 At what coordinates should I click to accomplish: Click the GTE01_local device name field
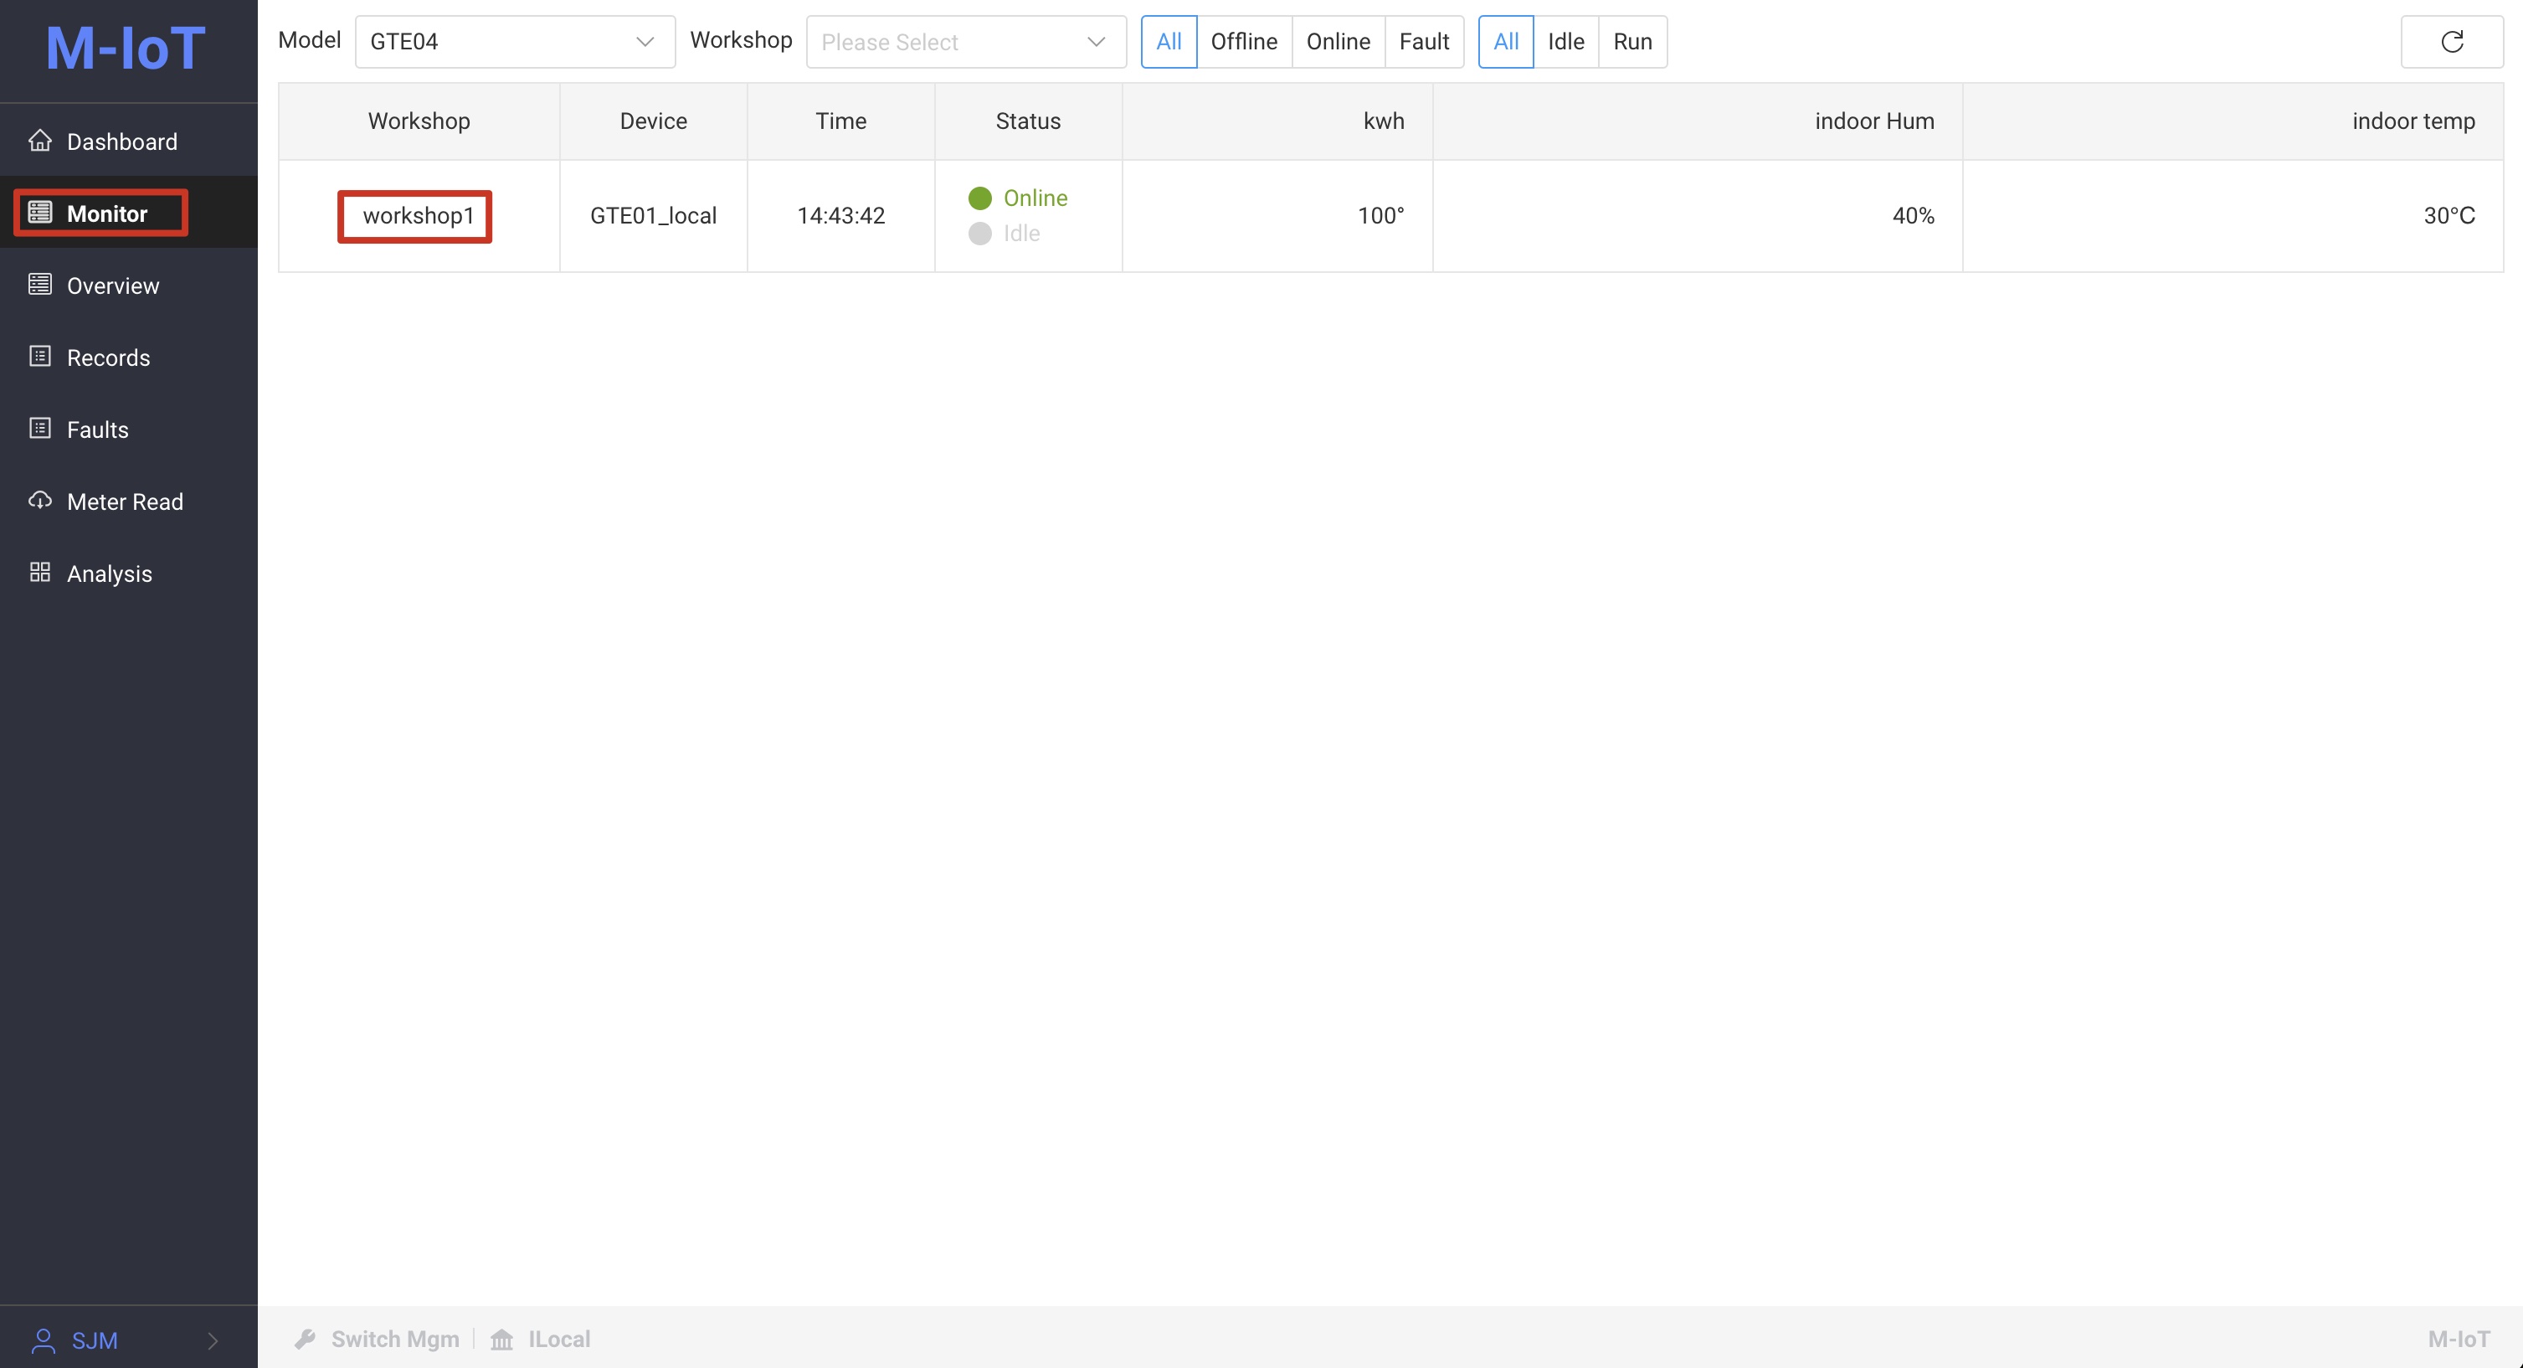654,214
